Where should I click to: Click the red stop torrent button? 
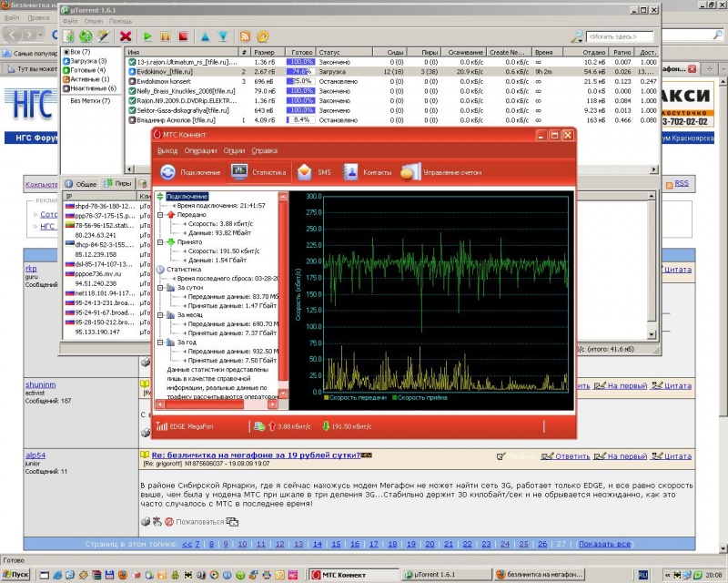[184, 36]
